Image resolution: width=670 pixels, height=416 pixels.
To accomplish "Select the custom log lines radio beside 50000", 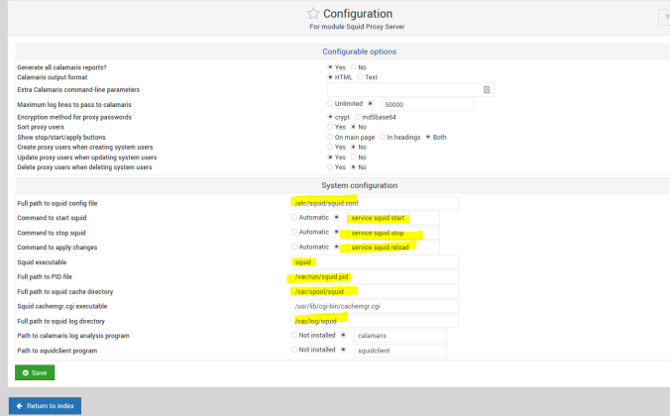I will (371, 103).
